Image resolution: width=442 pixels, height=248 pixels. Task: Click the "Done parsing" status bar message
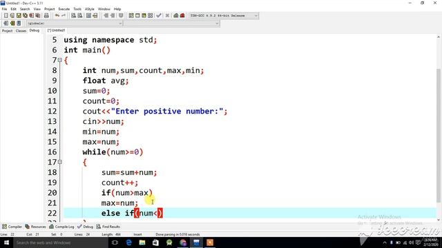click(x=177, y=234)
